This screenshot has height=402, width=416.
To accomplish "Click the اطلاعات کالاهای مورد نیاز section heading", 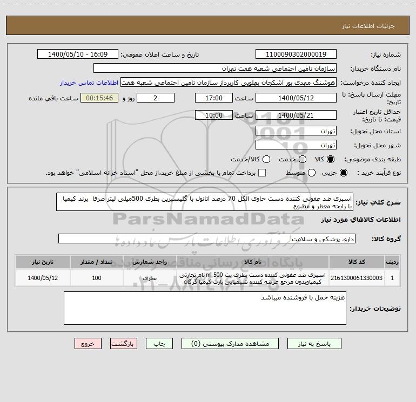I will point(361,220).
